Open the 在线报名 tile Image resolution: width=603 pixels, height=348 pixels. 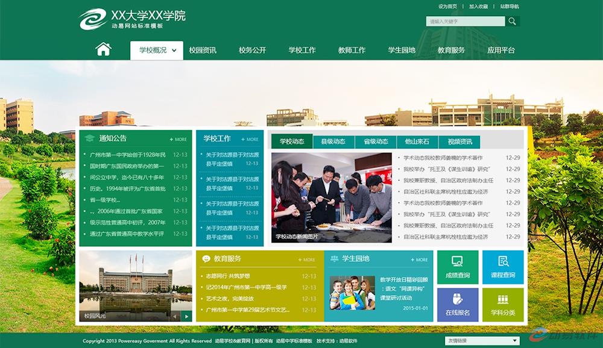(x=458, y=305)
